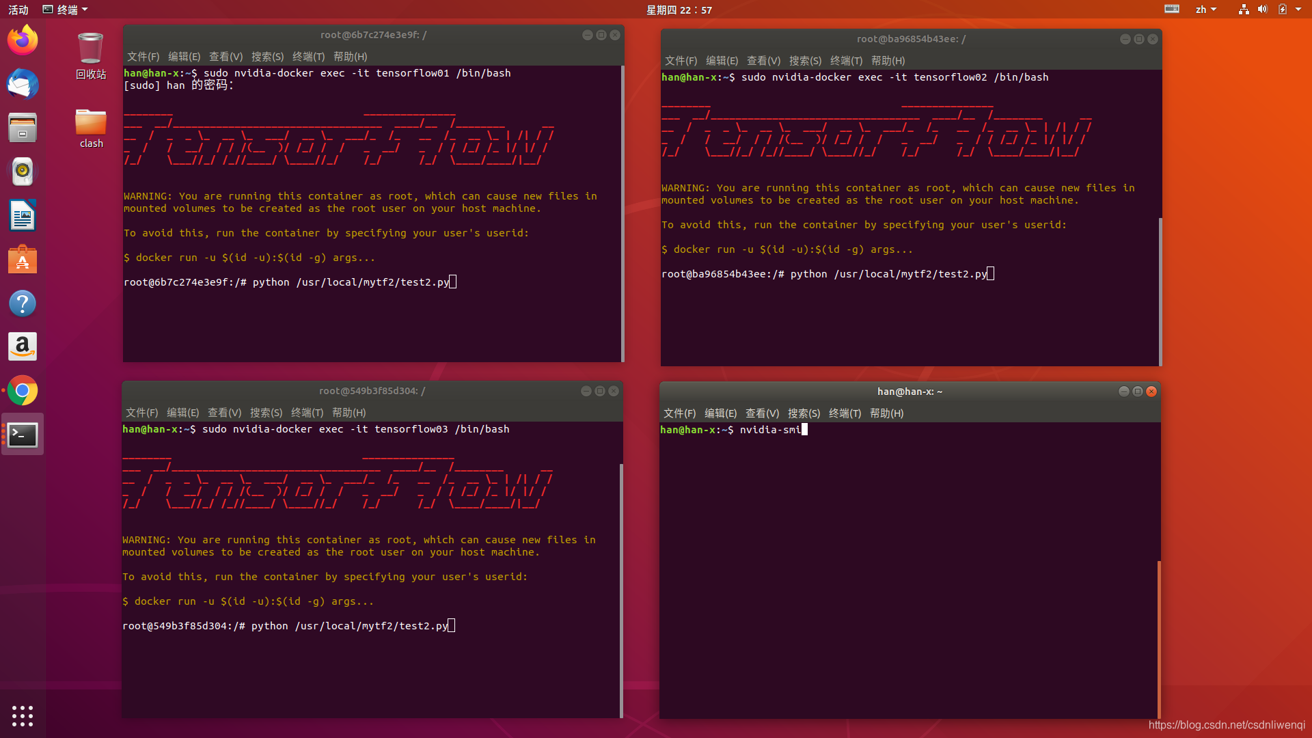Open the Help/Question mark icon in dock
1312x738 pixels.
[23, 303]
